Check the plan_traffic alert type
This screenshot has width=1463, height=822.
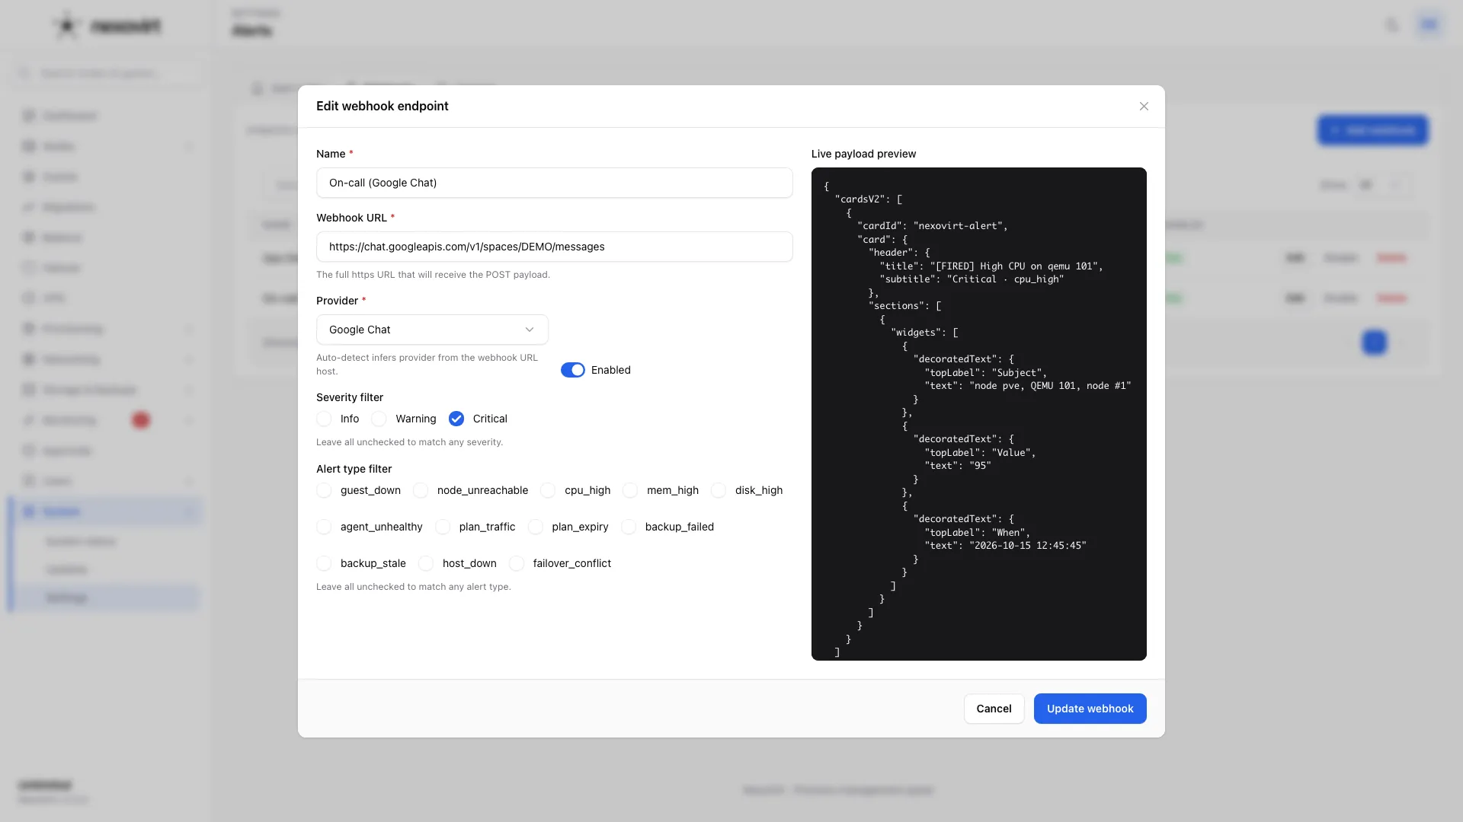click(443, 527)
